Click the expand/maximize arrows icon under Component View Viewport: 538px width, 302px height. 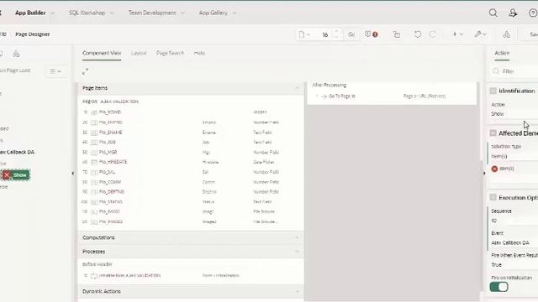[x=86, y=71]
